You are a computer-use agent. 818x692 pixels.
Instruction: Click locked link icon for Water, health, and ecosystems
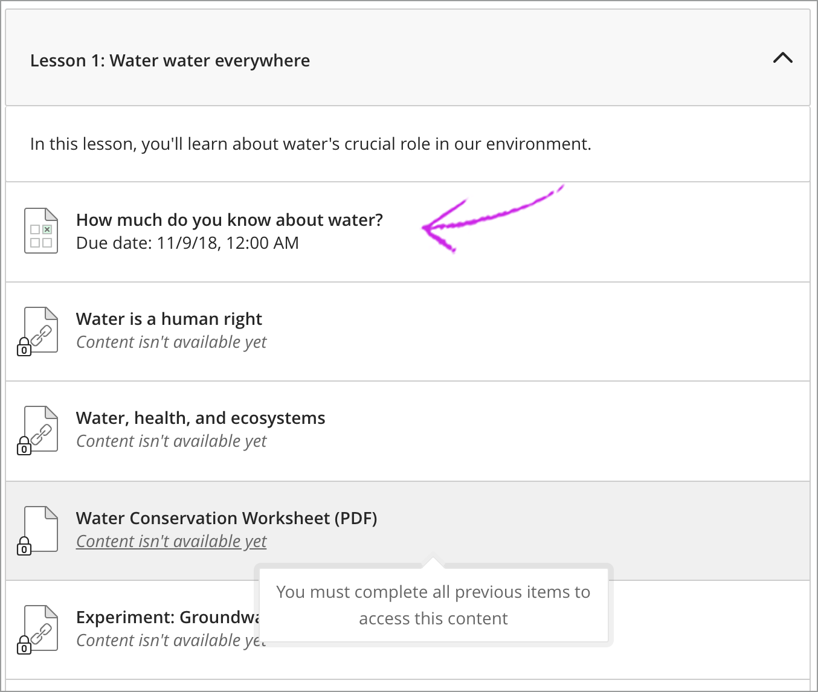(x=38, y=430)
